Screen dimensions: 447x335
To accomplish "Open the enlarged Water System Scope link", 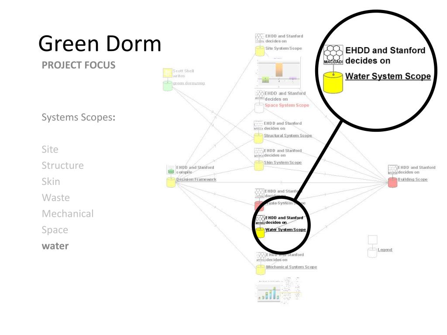I will click(x=388, y=76).
